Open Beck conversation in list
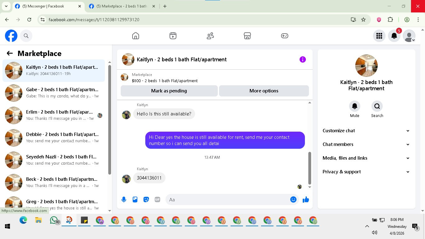The width and height of the screenshot is (425, 239). [x=54, y=183]
